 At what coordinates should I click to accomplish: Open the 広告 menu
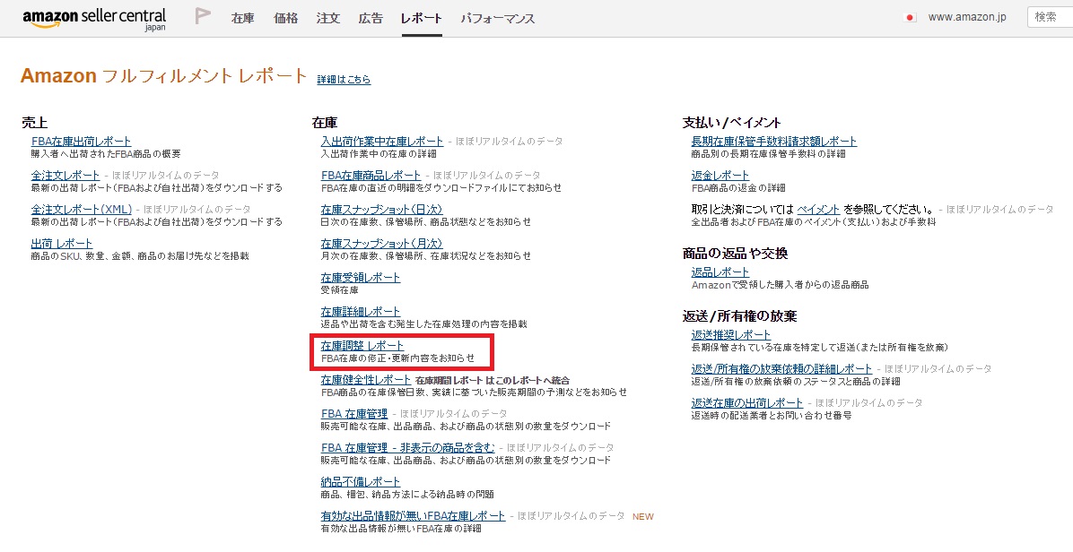click(x=371, y=19)
